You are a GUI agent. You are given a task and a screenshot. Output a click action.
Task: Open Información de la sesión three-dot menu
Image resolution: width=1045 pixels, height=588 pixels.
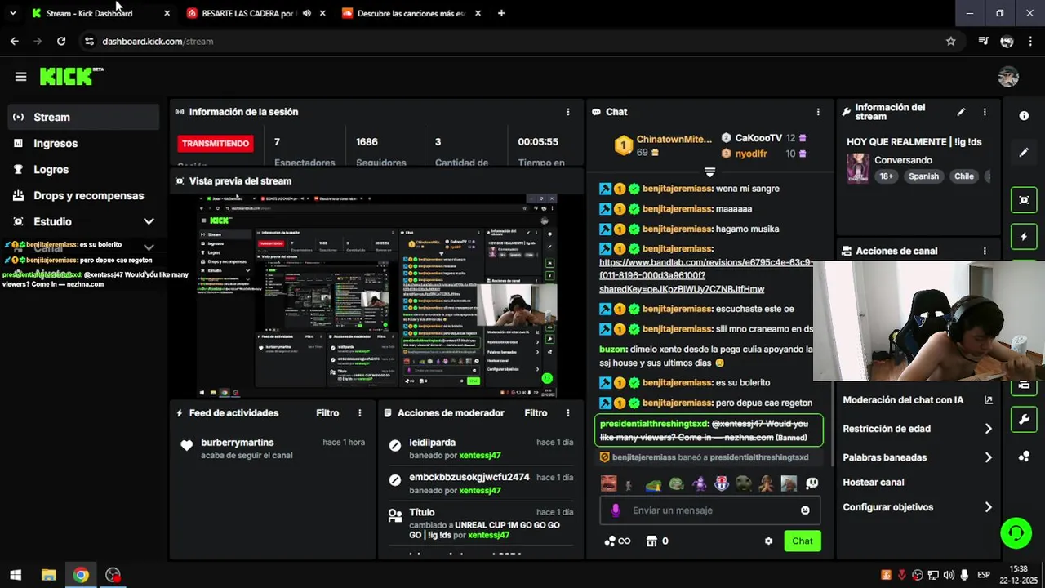[x=568, y=112]
